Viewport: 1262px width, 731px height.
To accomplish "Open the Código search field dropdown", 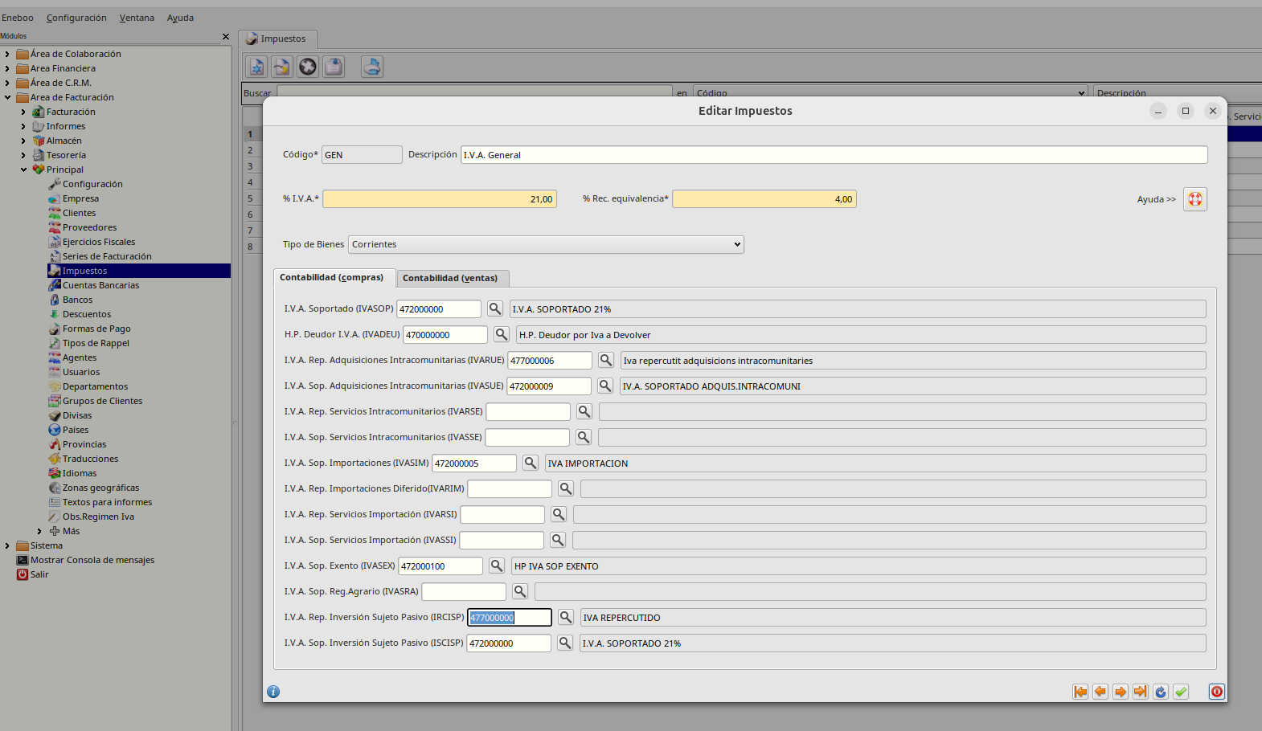I will point(891,93).
